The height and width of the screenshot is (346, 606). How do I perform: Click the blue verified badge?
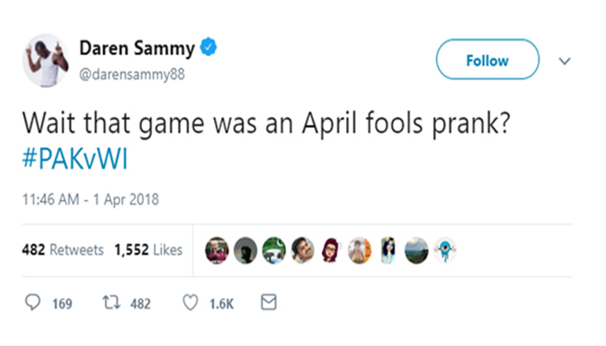[x=209, y=45]
